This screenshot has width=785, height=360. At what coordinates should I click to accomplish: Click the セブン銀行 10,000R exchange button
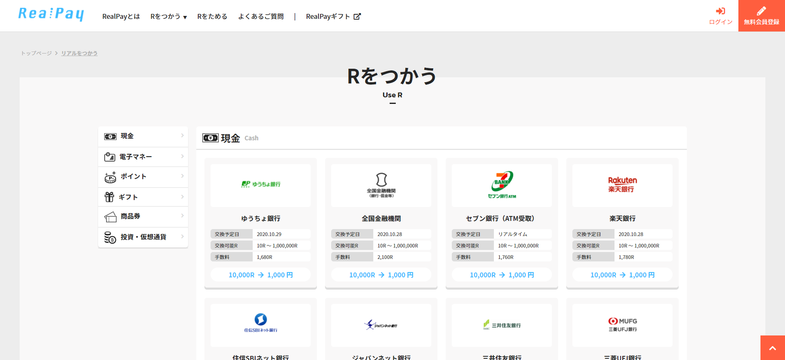(502, 275)
